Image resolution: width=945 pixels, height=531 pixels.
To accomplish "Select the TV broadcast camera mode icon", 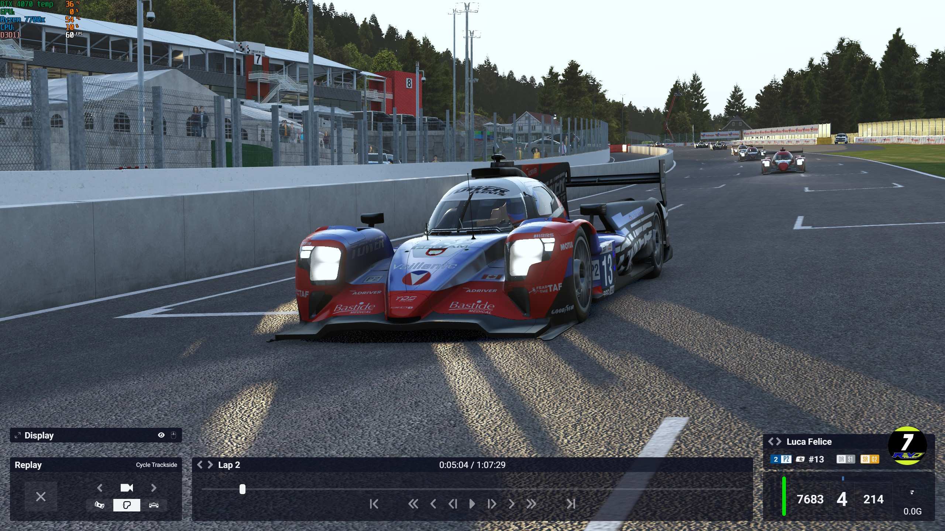I will click(x=99, y=505).
